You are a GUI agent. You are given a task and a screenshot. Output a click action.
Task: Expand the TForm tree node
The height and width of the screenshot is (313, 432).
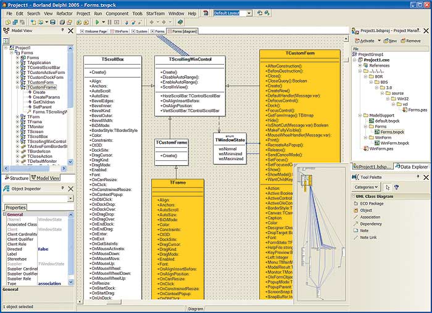click(x=18, y=117)
